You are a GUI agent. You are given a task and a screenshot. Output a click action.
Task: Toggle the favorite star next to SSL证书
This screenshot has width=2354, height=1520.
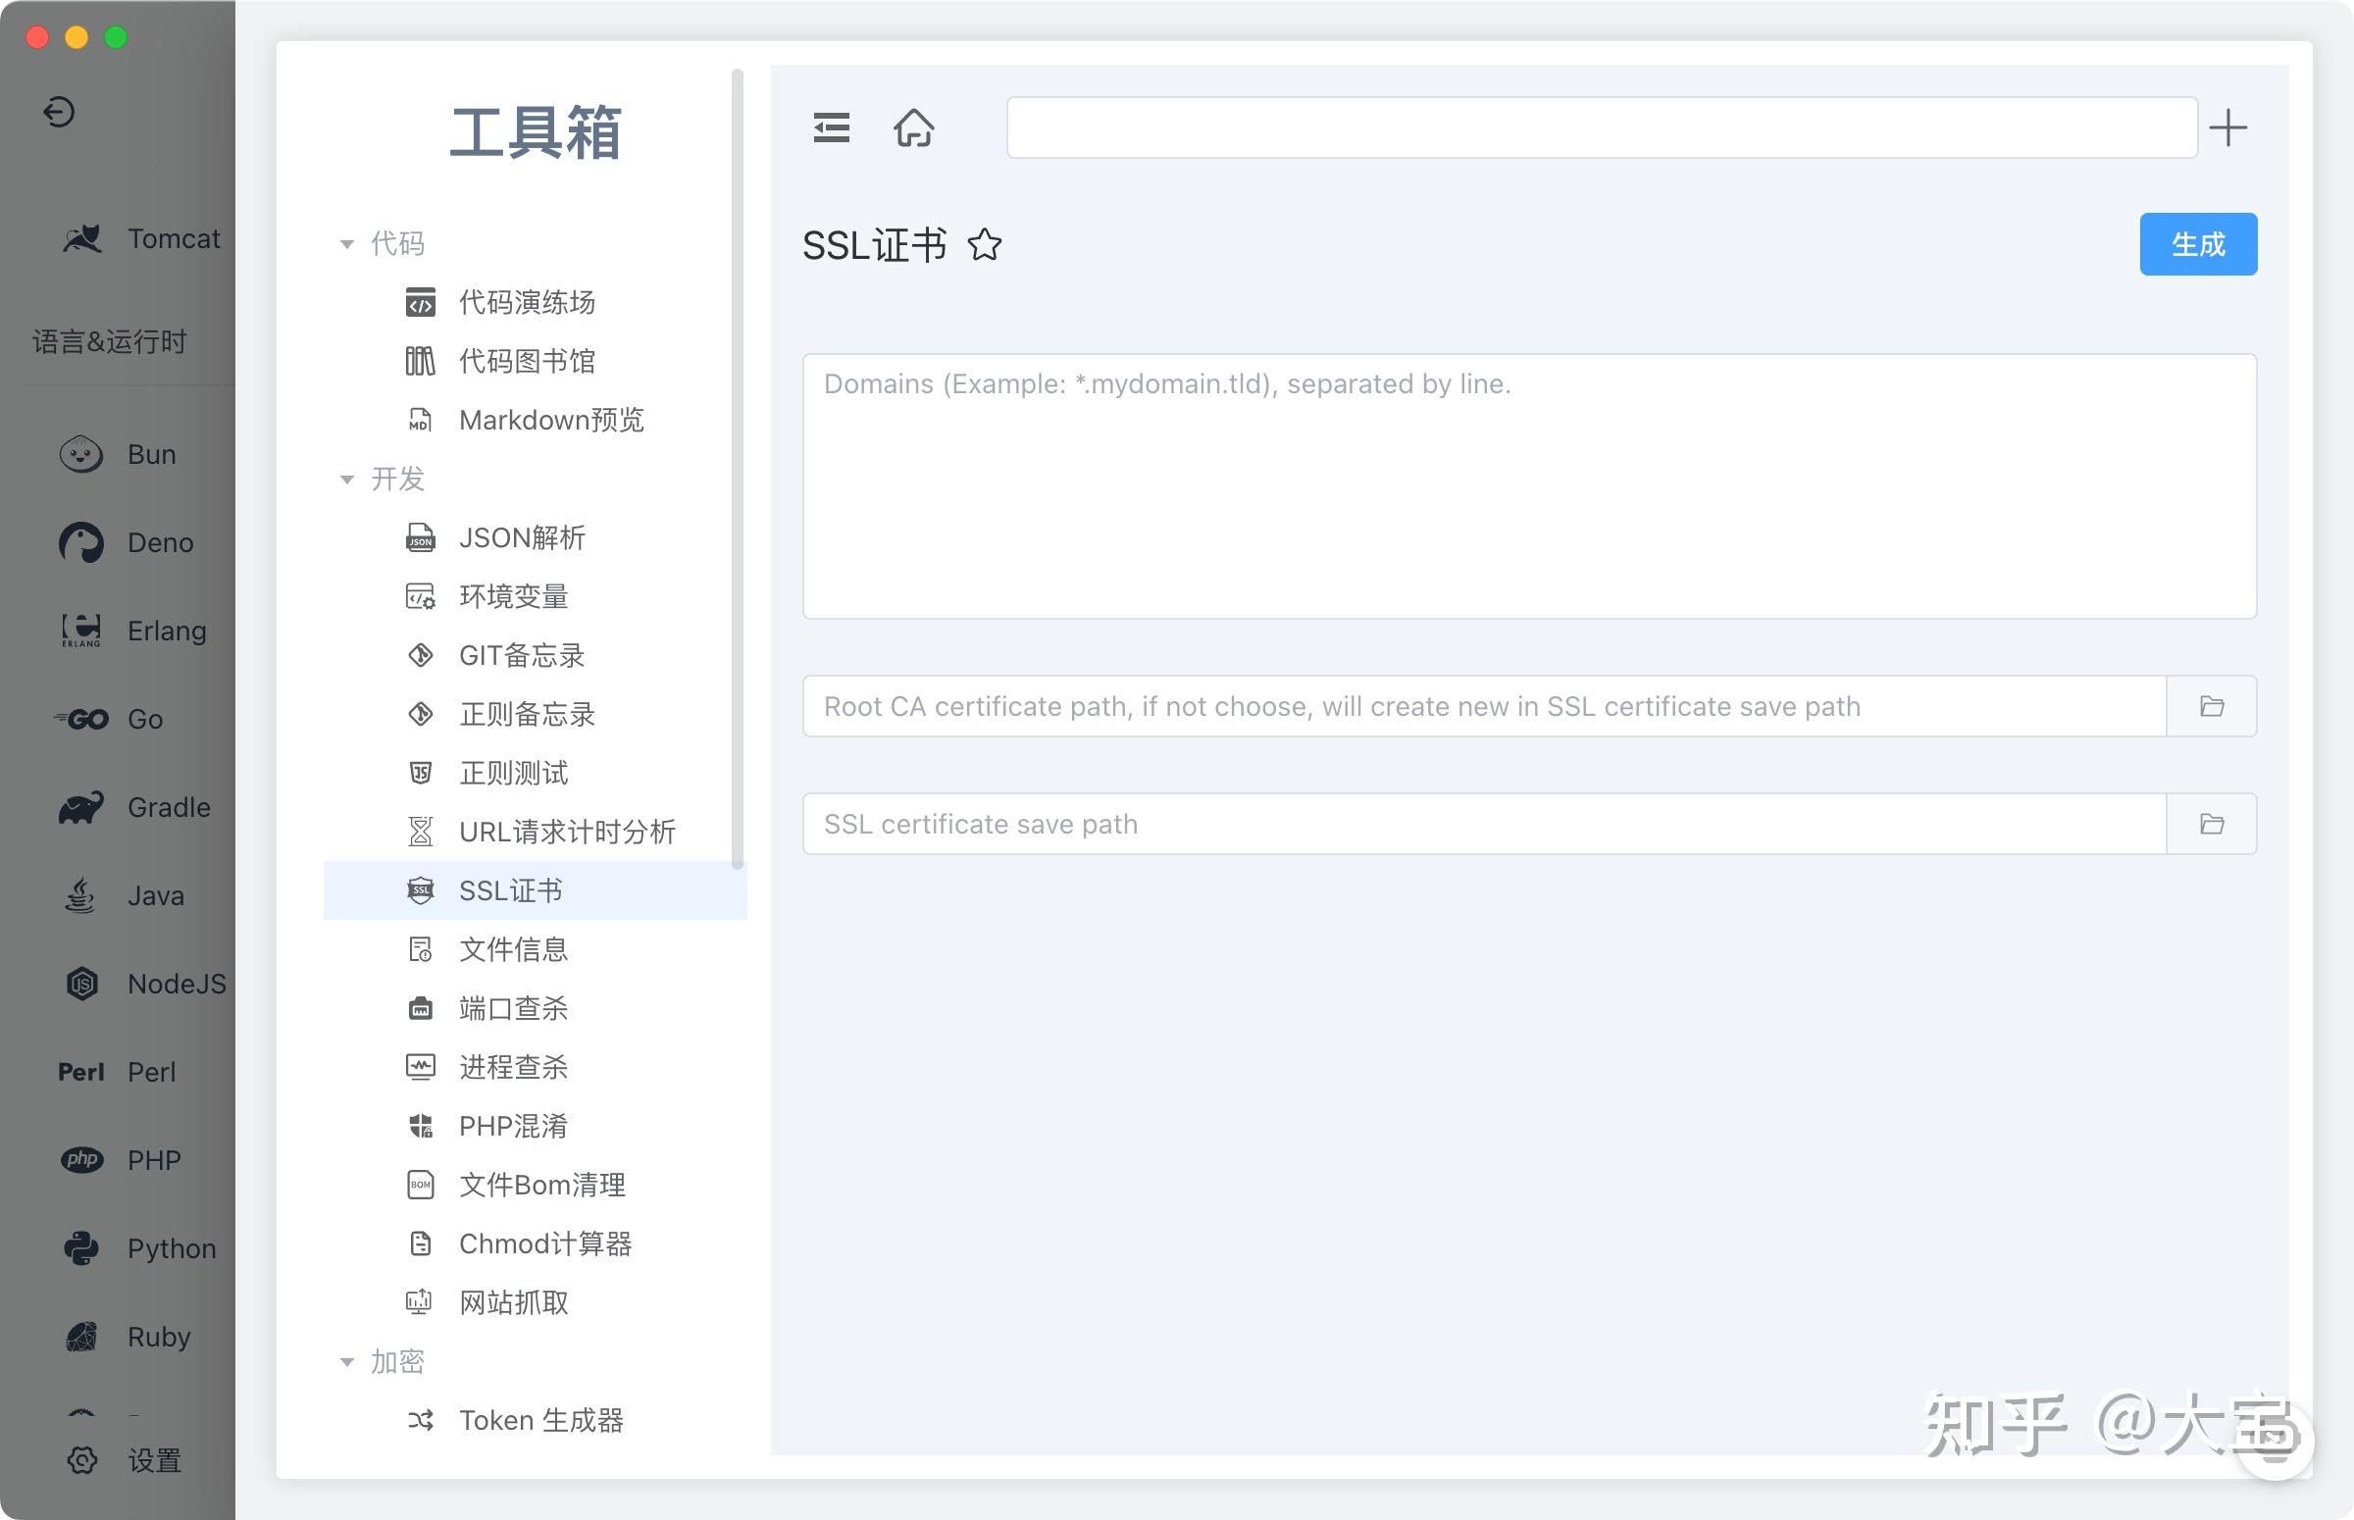pyautogui.click(x=985, y=246)
